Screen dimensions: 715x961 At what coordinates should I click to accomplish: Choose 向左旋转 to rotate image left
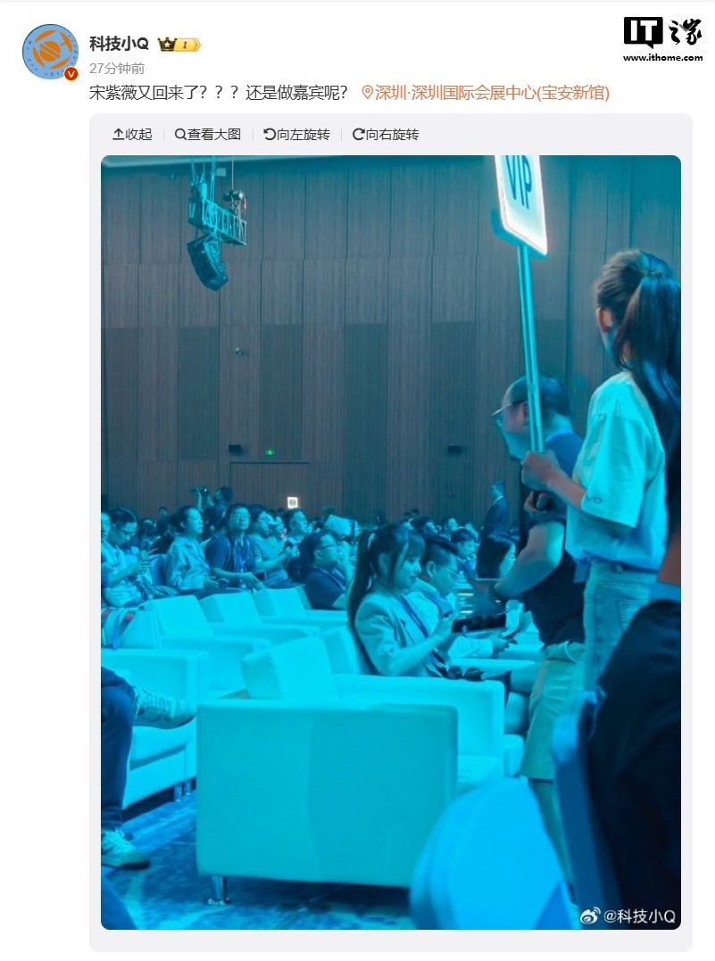click(296, 134)
